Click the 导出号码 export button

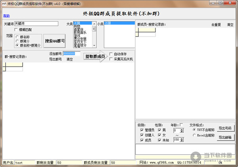tap(225, 128)
